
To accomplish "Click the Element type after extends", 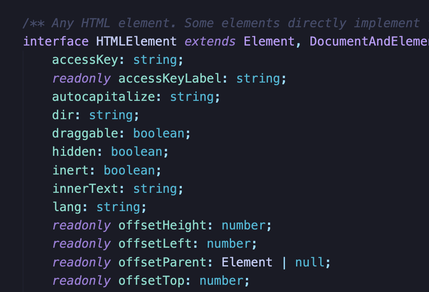I will coord(269,41).
